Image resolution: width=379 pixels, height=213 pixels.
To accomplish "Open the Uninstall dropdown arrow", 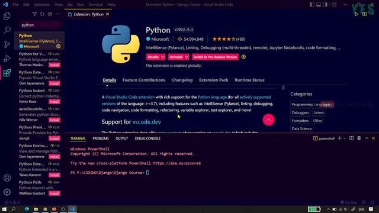I will 187,57.
